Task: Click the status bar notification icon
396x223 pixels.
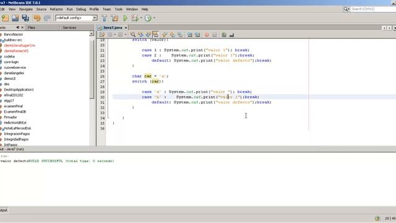Action: (x=377, y=219)
